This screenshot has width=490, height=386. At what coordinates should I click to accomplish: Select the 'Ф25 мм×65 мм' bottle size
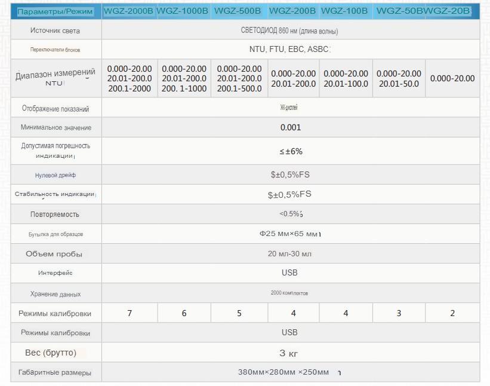click(x=289, y=234)
